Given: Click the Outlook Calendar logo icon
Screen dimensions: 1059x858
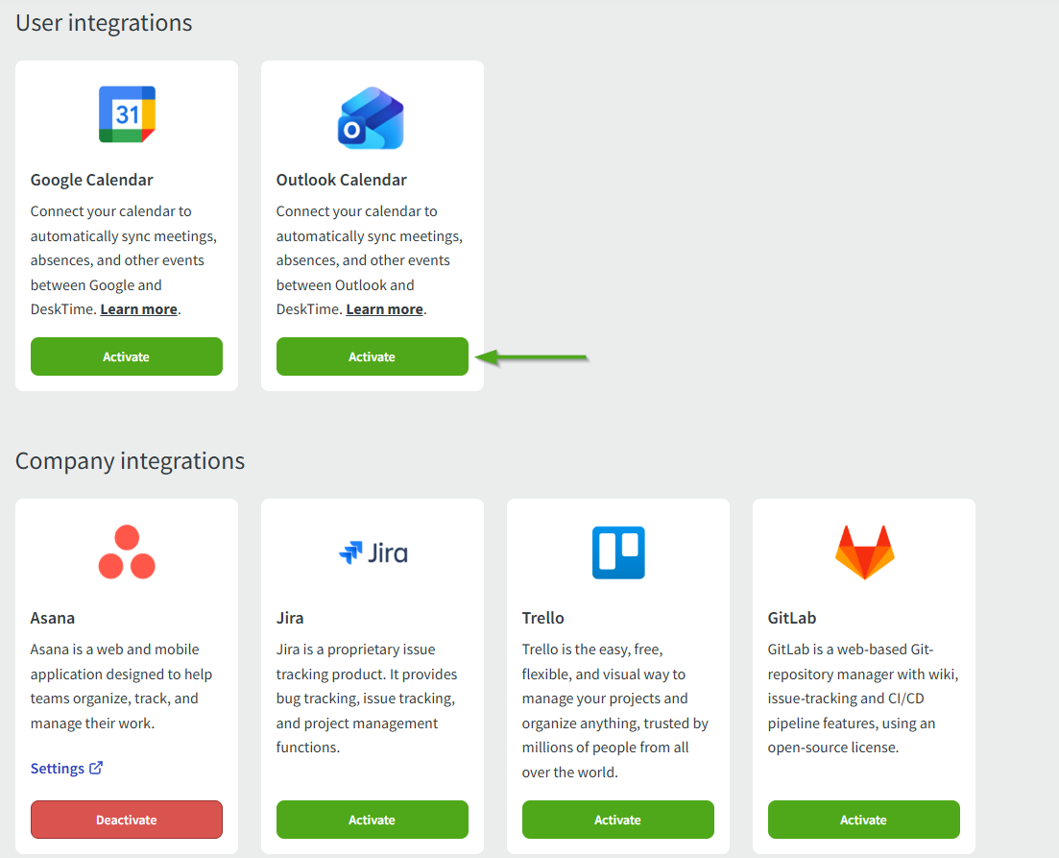Looking at the screenshot, I should (x=372, y=117).
